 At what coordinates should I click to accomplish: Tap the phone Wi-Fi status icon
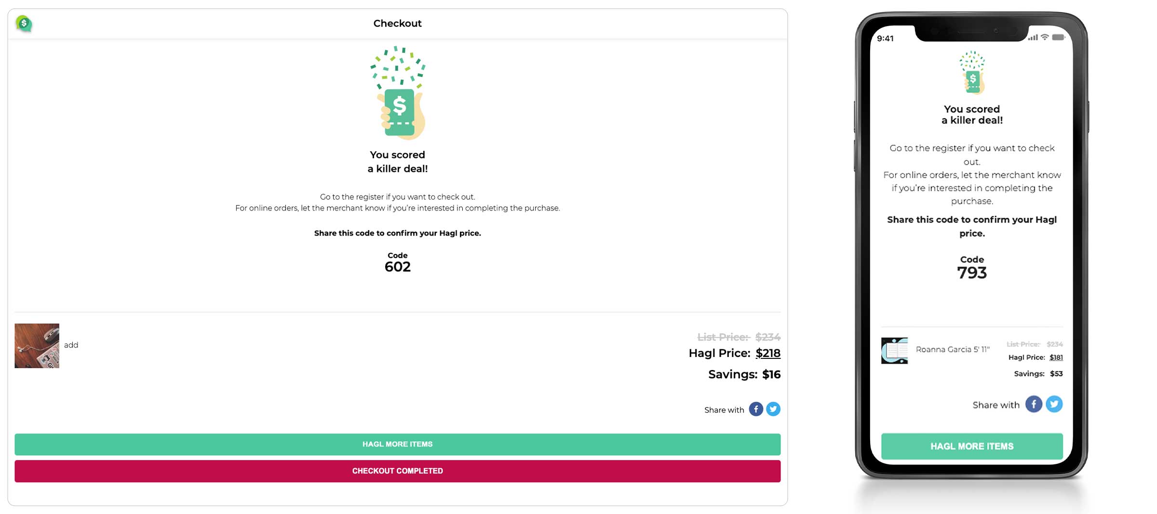[1045, 38]
